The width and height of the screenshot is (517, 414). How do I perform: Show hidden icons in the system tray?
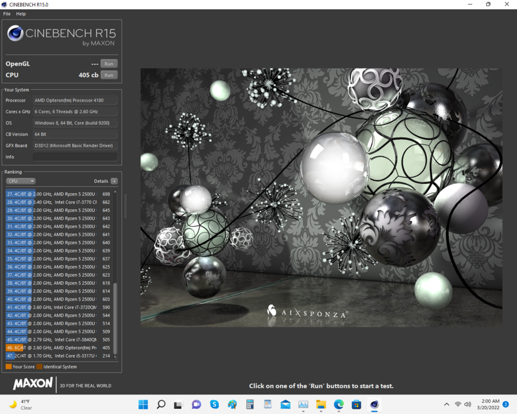tap(446, 404)
